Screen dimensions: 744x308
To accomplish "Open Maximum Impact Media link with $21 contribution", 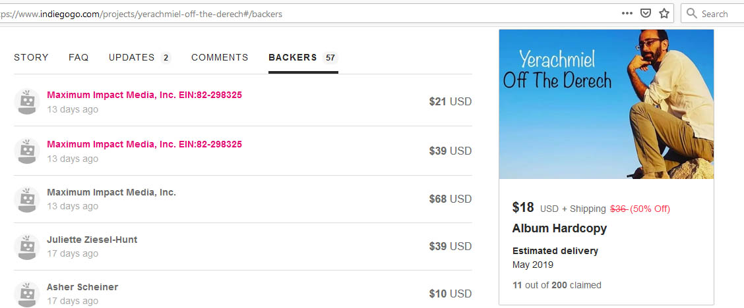I will pyautogui.click(x=144, y=95).
